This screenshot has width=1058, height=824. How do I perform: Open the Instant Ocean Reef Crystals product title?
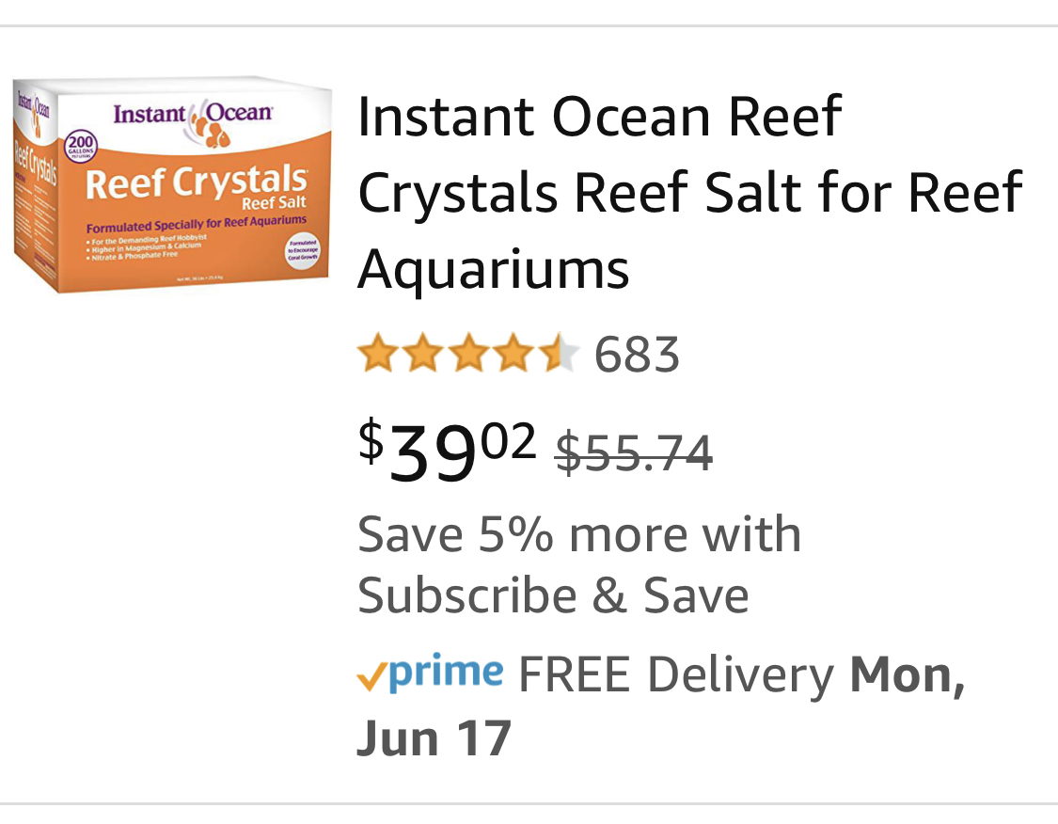(x=689, y=193)
